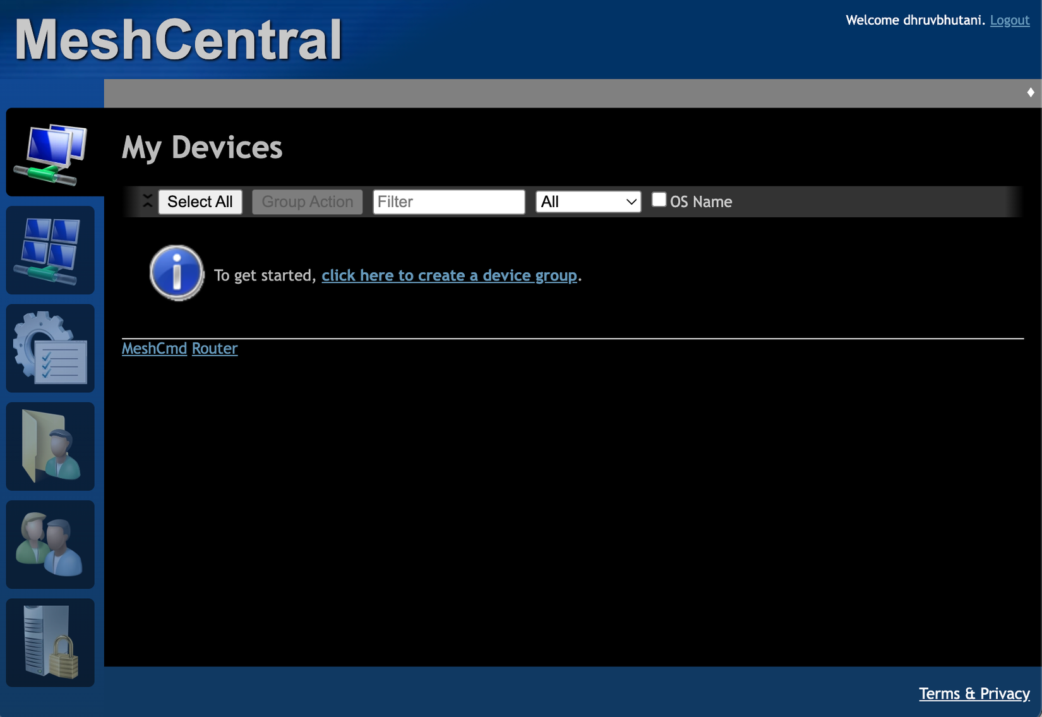Click the user folder sidebar icon

point(50,447)
